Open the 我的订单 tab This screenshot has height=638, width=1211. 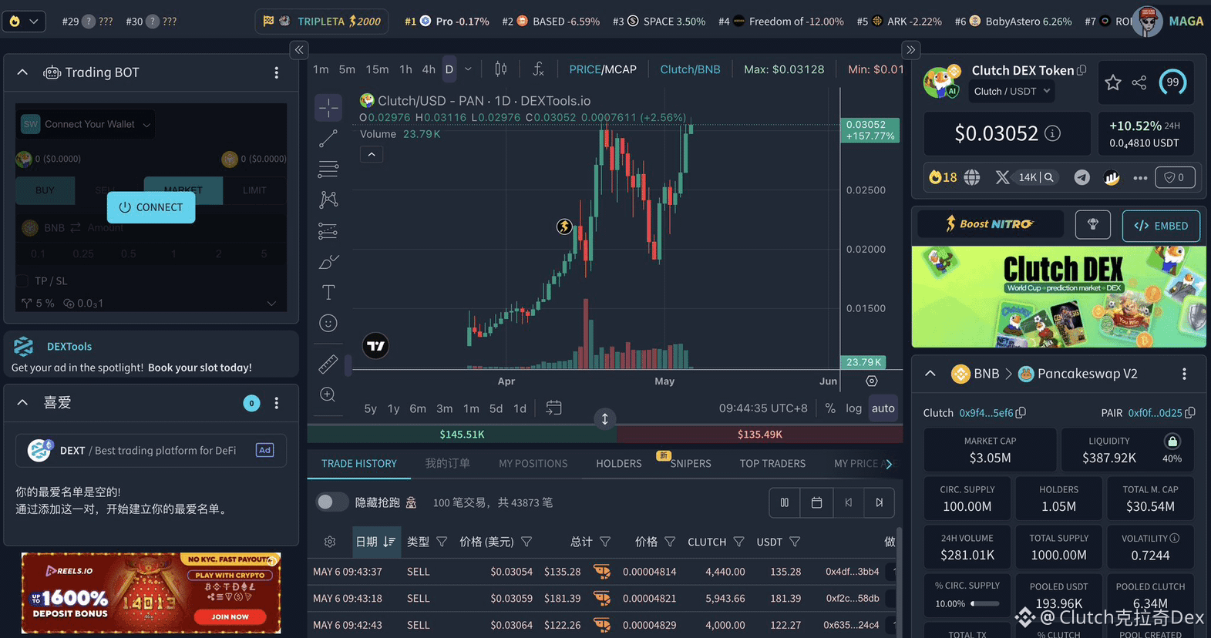click(x=448, y=463)
